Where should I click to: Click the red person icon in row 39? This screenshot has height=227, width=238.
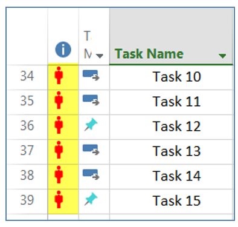(x=59, y=199)
